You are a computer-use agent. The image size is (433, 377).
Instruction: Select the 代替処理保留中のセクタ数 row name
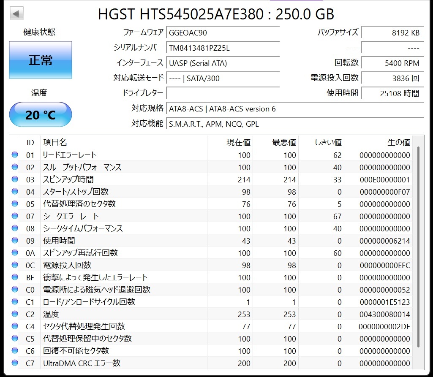coord(87,338)
